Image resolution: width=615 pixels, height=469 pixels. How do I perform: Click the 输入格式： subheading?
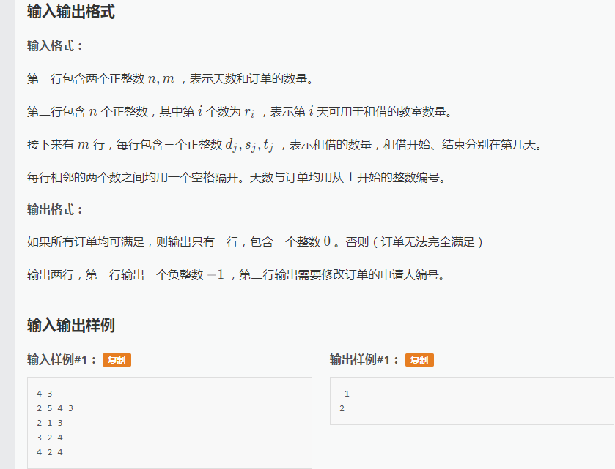pyautogui.click(x=55, y=45)
